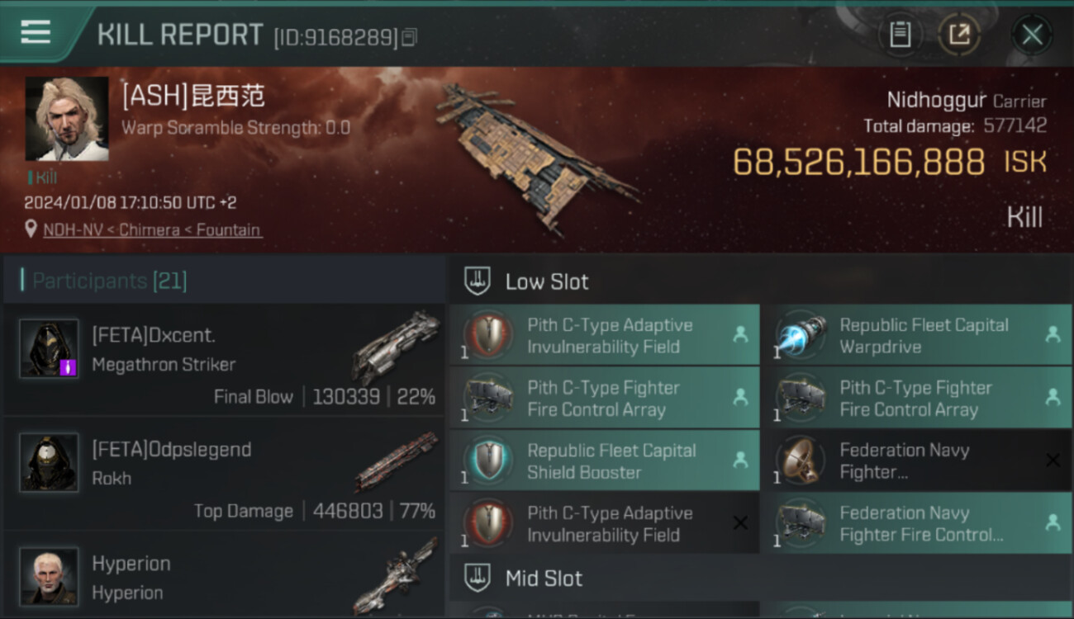The width and height of the screenshot is (1074, 619).
Task: Copy the kill report ID
Action: (411, 37)
